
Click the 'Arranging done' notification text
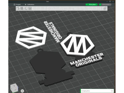tap(86, 91)
